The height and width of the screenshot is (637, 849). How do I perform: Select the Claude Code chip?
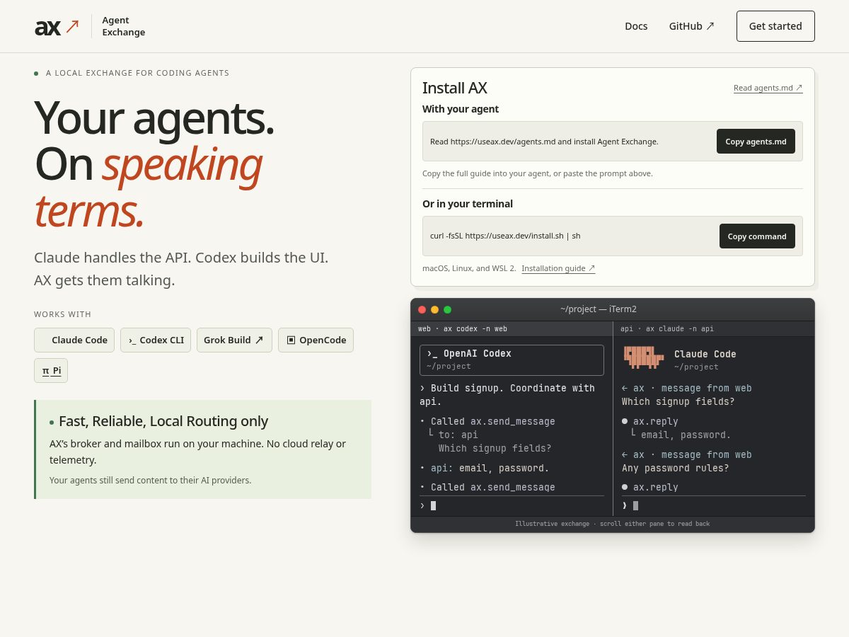74,340
